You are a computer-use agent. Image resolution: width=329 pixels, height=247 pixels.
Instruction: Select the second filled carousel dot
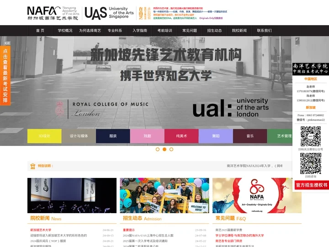click(164, 149)
